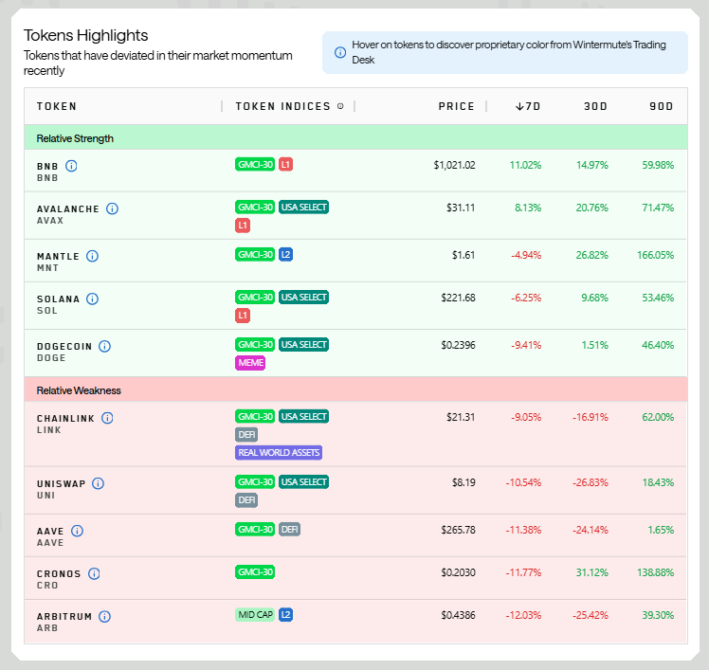The height and width of the screenshot is (670, 709).
Task: Click the Relative Weakness section header
Action: coord(355,389)
